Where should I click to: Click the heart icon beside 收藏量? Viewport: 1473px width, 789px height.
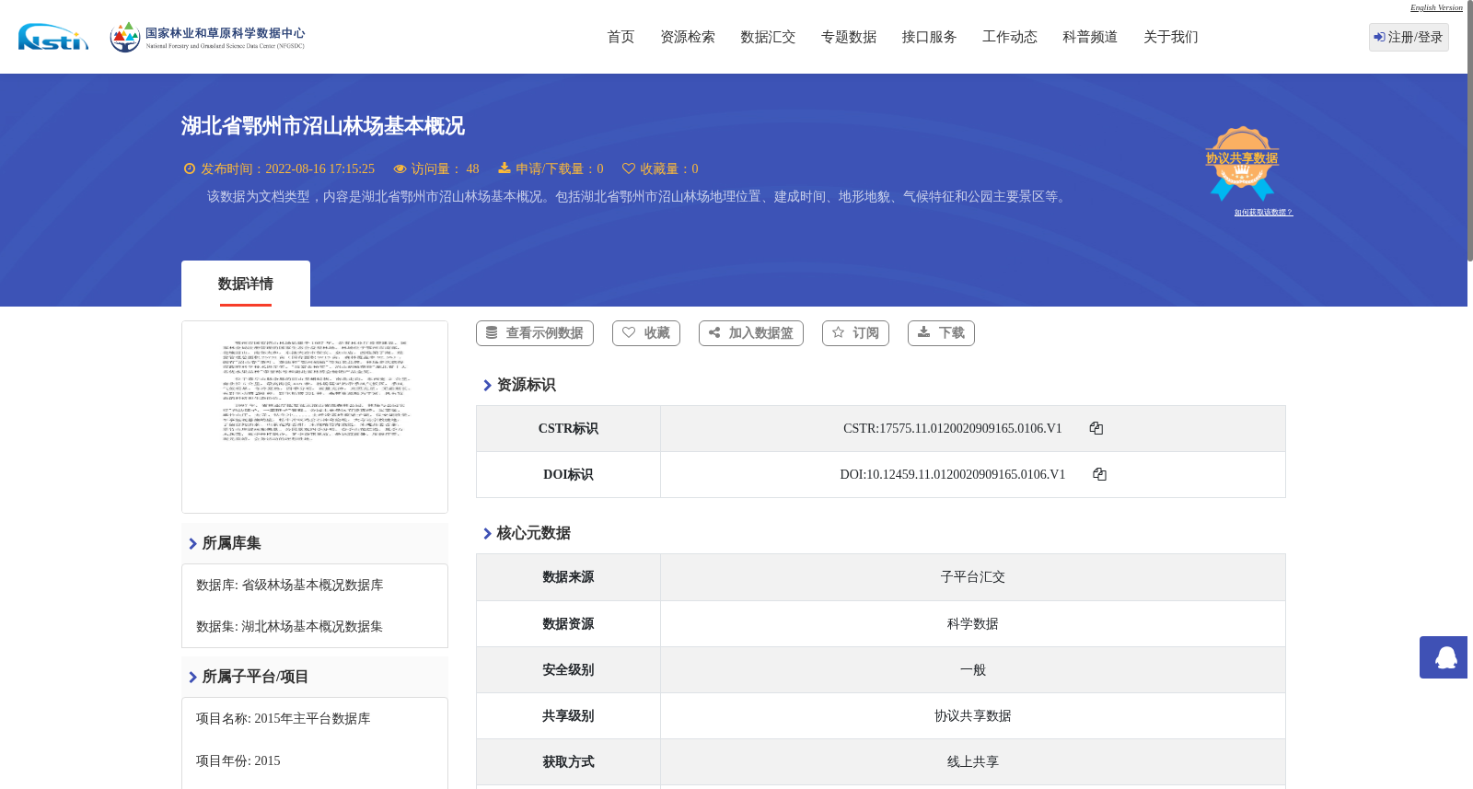click(x=629, y=168)
